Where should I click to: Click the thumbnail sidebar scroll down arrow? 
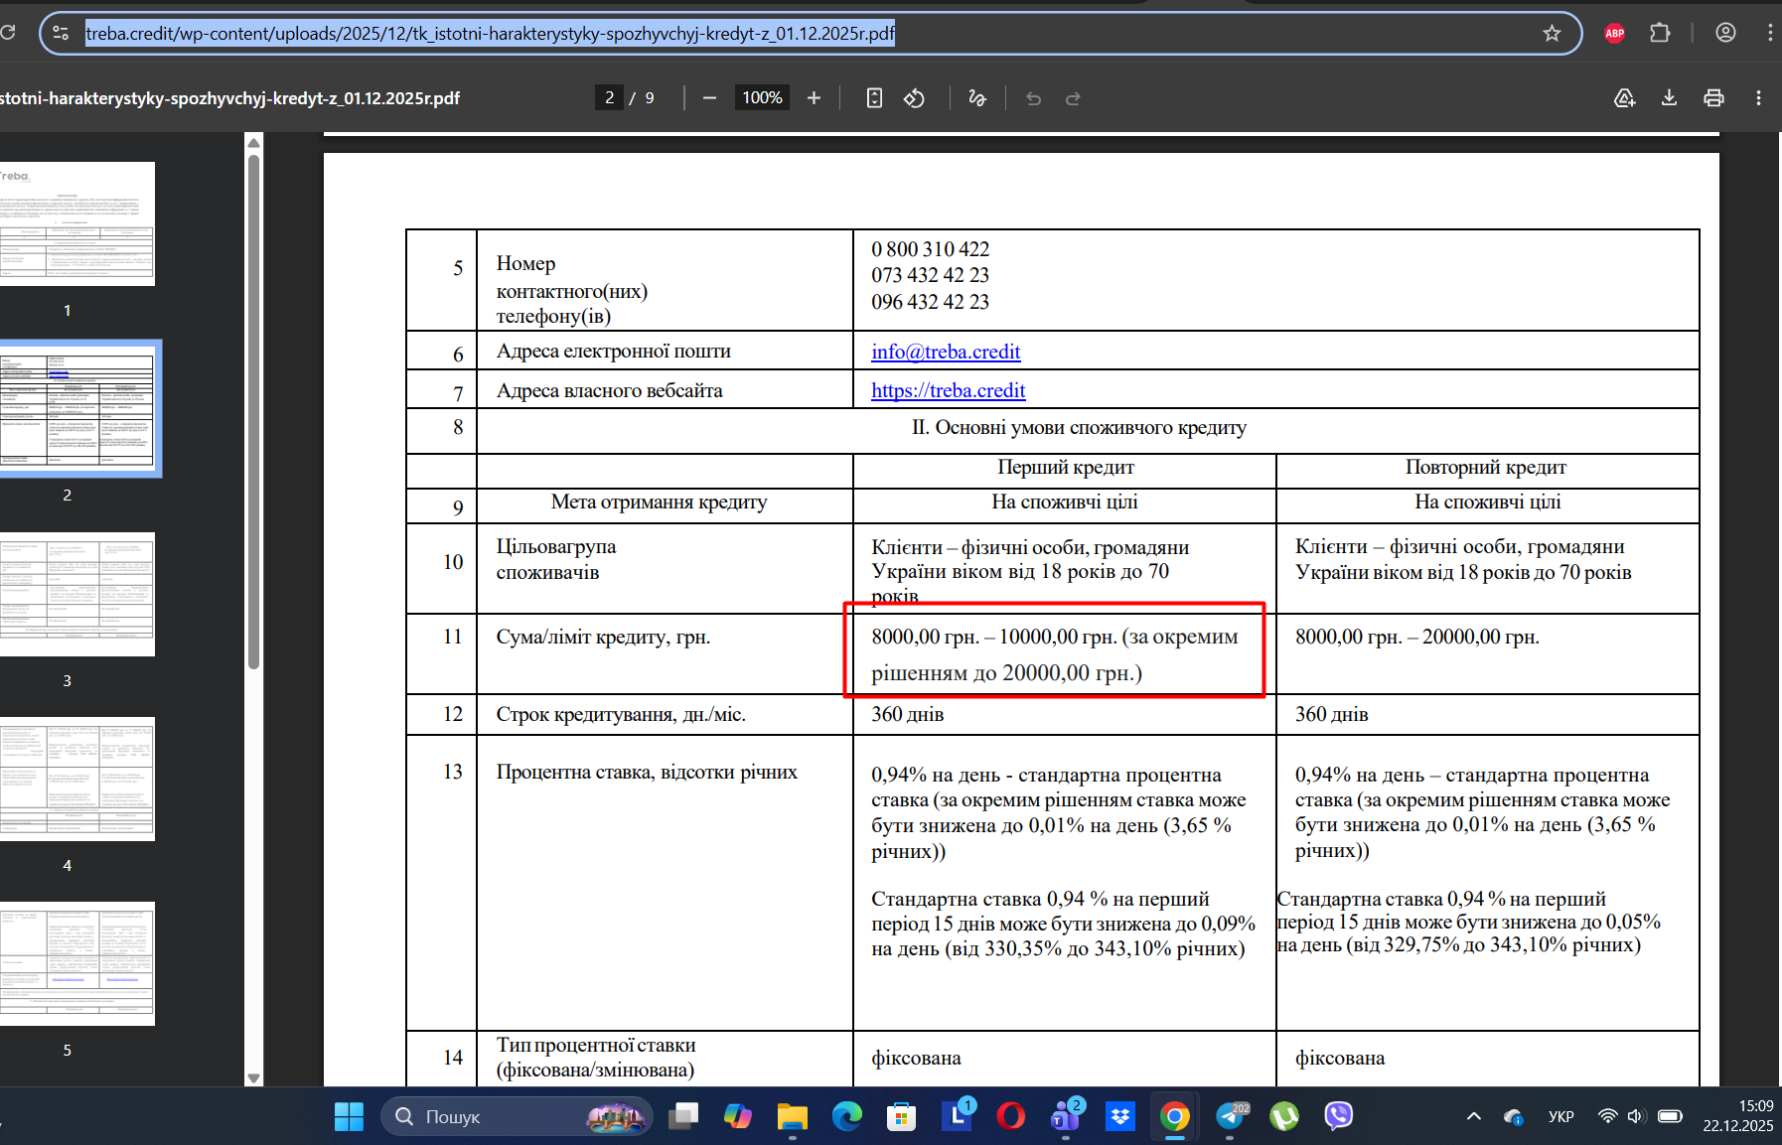(253, 1077)
